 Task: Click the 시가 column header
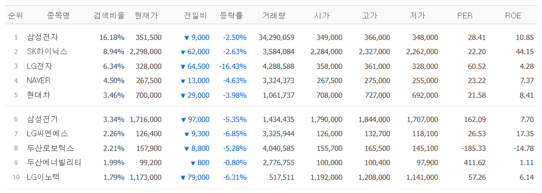coord(321,16)
